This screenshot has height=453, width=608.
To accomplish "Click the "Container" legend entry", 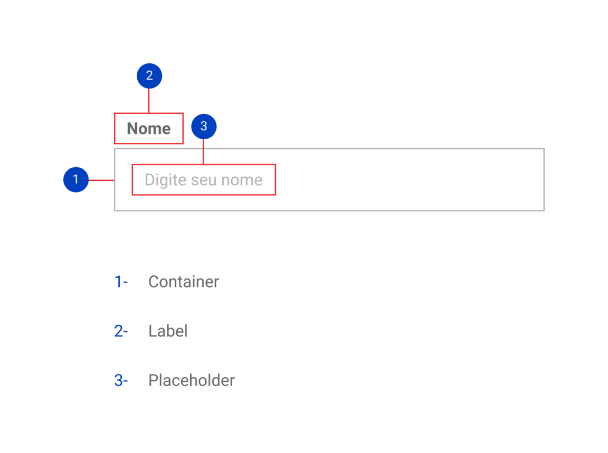I will click(184, 282).
